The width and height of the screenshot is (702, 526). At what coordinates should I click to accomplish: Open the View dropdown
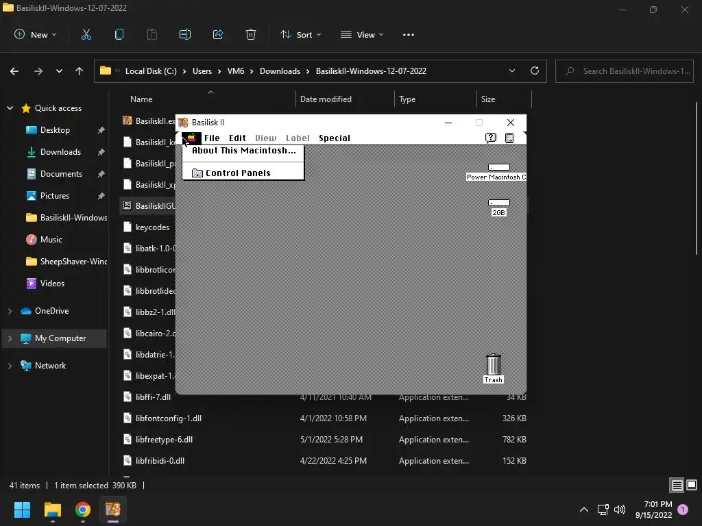tap(362, 34)
